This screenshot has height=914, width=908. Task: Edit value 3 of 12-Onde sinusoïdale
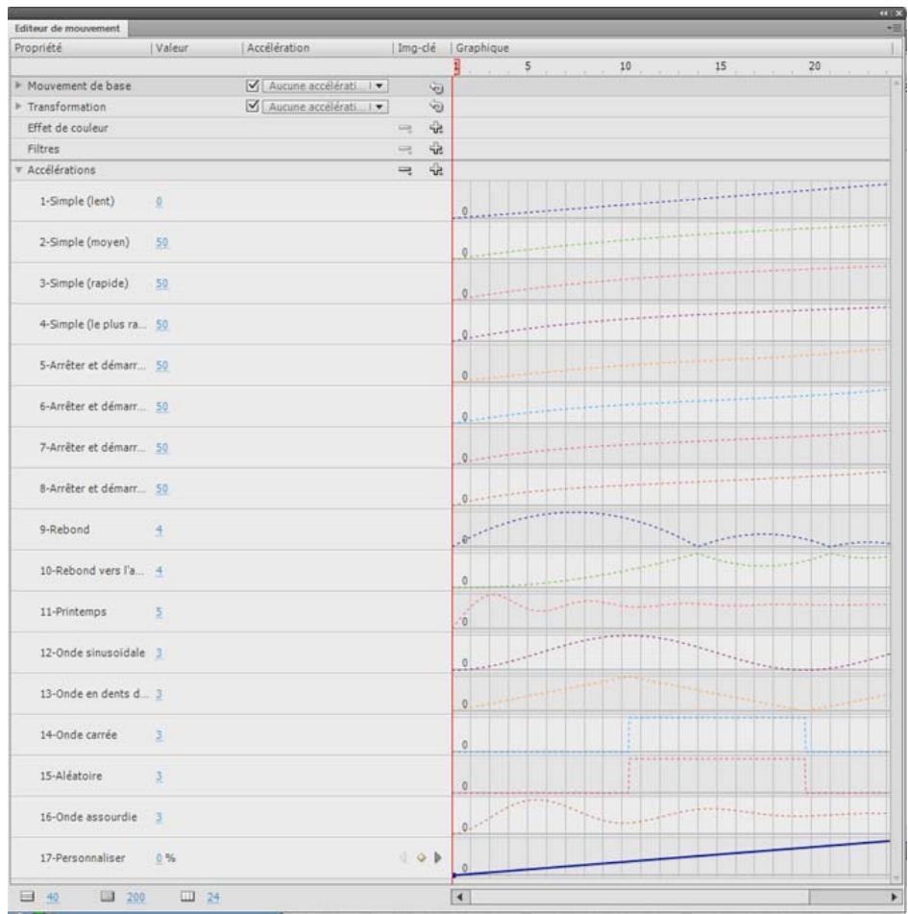(x=160, y=653)
